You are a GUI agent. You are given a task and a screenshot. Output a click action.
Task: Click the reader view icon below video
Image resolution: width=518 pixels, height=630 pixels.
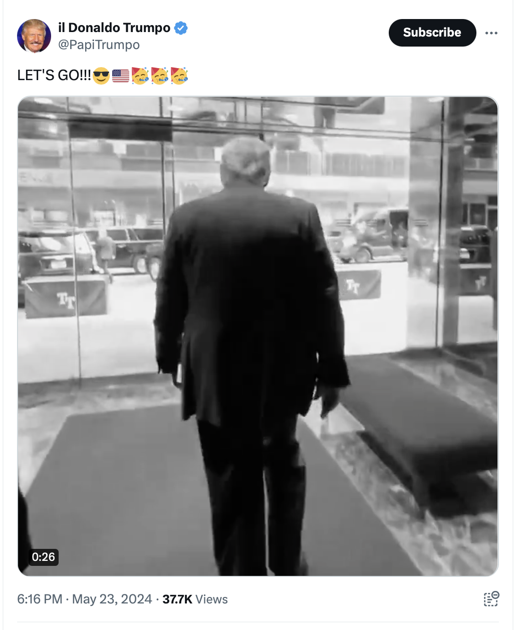click(491, 599)
